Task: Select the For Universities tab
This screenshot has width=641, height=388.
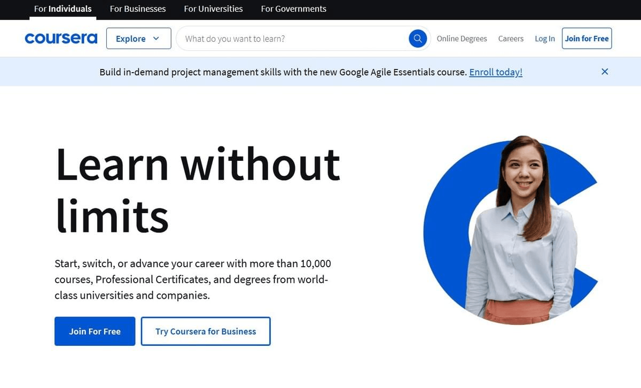Action: coord(213,9)
